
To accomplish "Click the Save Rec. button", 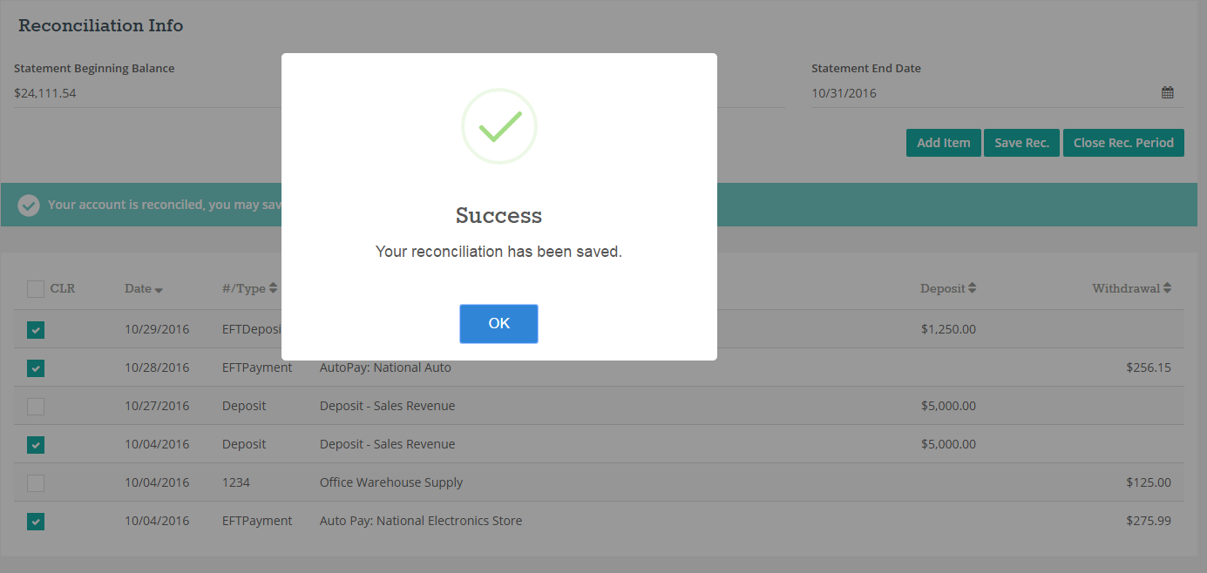I will tap(1022, 143).
